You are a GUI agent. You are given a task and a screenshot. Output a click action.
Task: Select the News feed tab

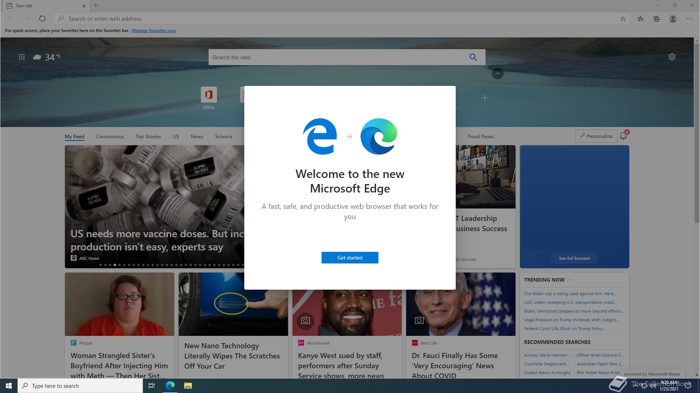pos(197,136)
